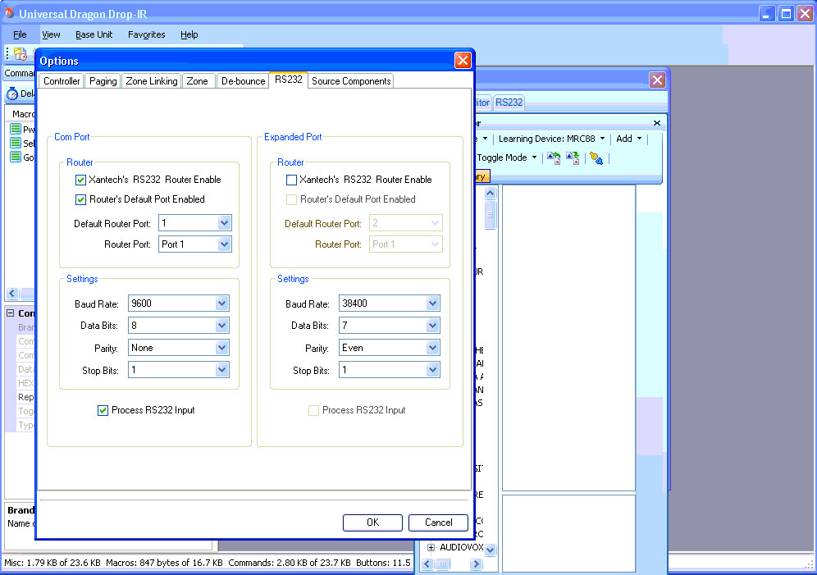Click the Macros memory usage status text
817x575 pixels.
[164, 563]
